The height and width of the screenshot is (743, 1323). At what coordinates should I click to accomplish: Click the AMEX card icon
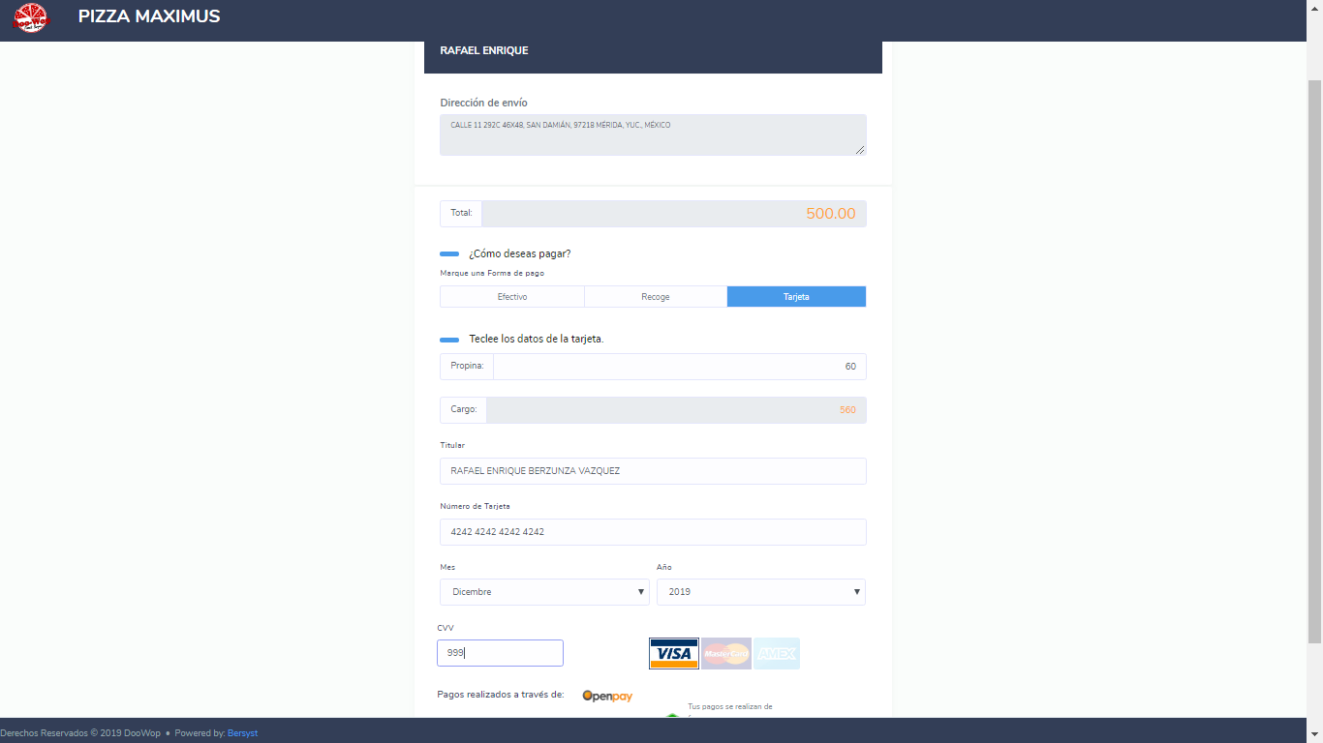tap(777, 654)
